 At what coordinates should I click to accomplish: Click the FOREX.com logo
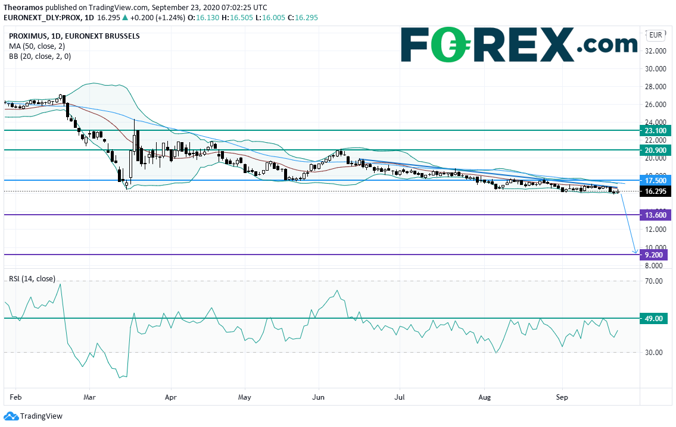click(x=519, y=45)
